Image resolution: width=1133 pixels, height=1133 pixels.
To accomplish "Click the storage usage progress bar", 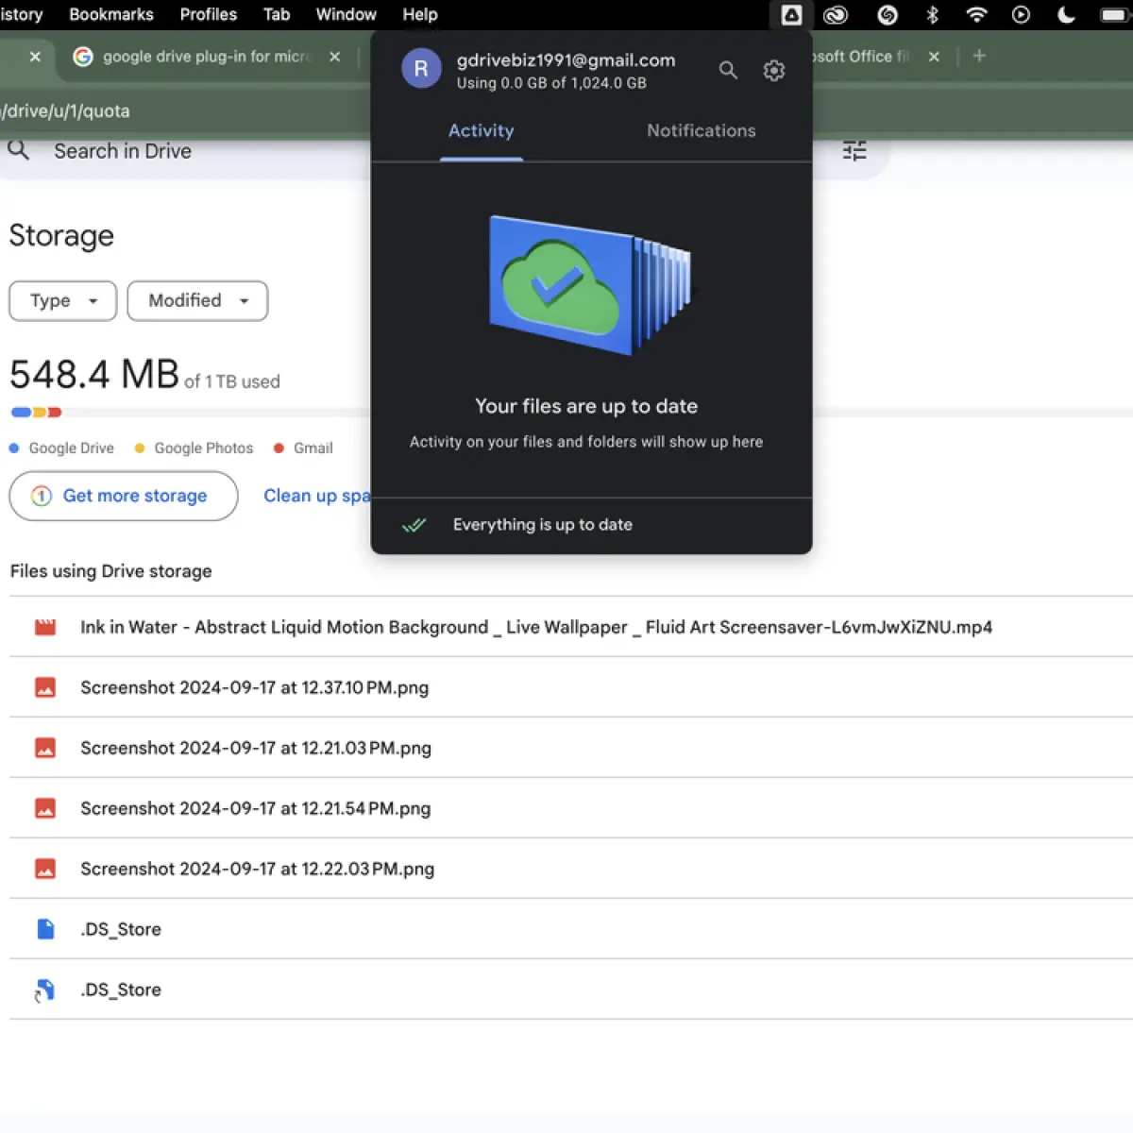I will (x=189, y=413).
